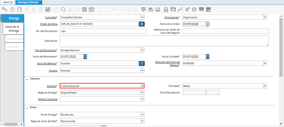Open the Prioridad dropdown

pyautogui.click(x=265, y=86)
